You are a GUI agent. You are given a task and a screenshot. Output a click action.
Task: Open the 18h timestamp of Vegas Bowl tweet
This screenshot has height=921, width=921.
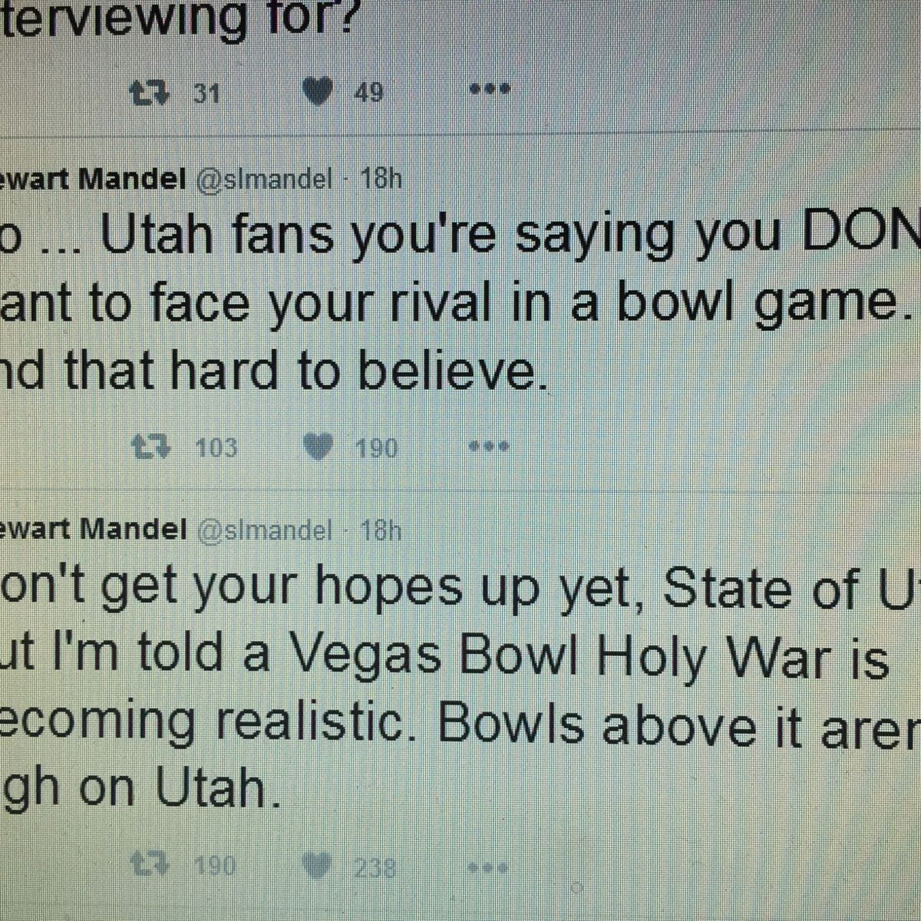click(381, 530)
